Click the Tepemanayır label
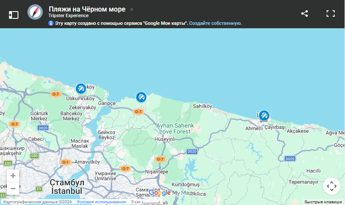The image size is (345, 205). [x=303, y=182]
